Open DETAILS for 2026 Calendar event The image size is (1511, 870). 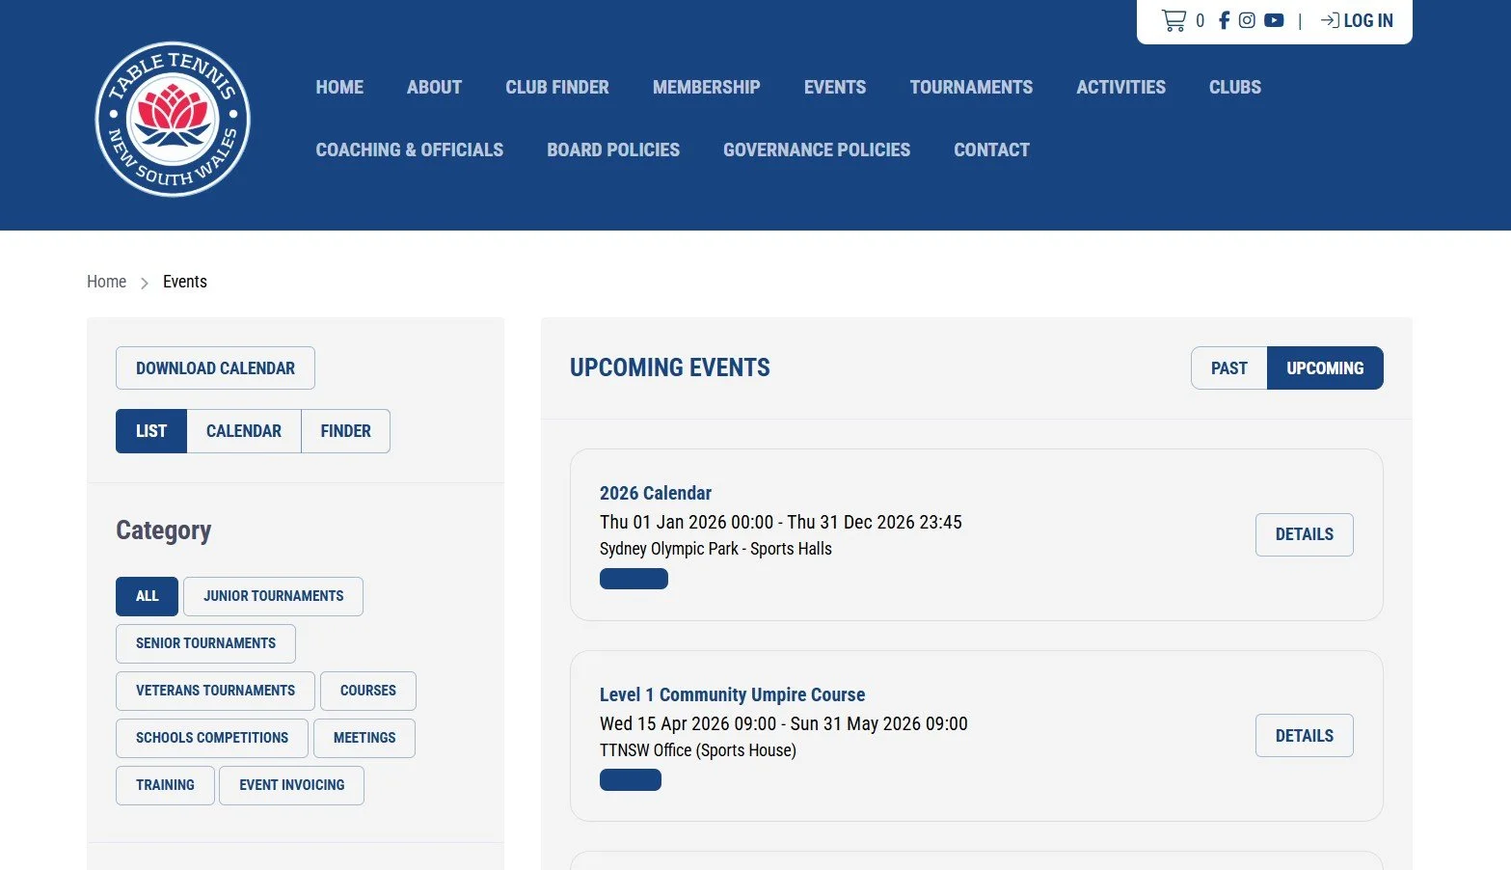[x=1304, y=534]
